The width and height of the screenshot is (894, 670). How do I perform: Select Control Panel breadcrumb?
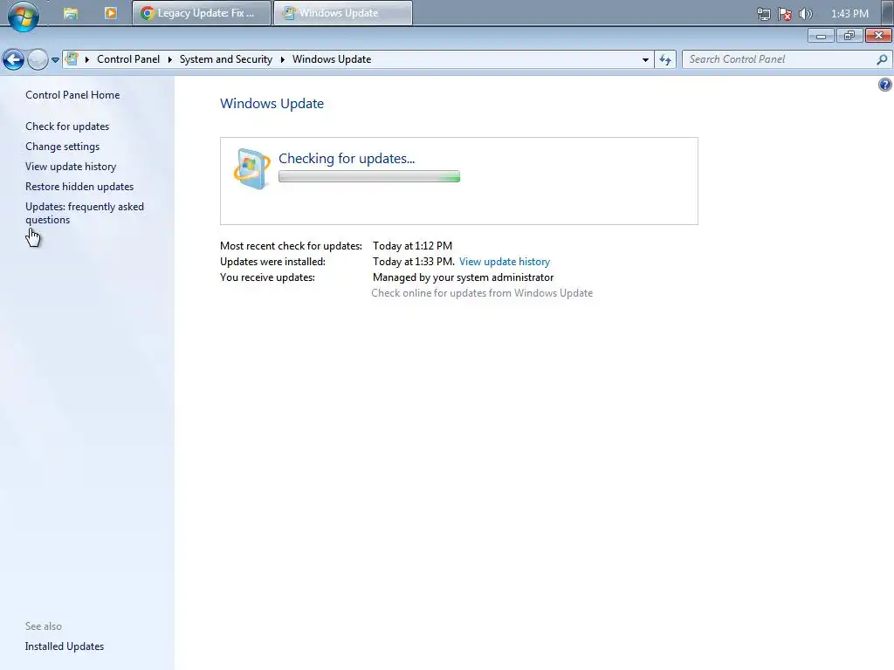(128, 59)
